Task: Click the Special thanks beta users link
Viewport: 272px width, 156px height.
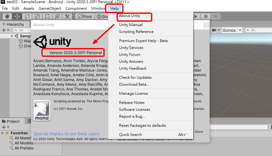Action: point(66,134)
